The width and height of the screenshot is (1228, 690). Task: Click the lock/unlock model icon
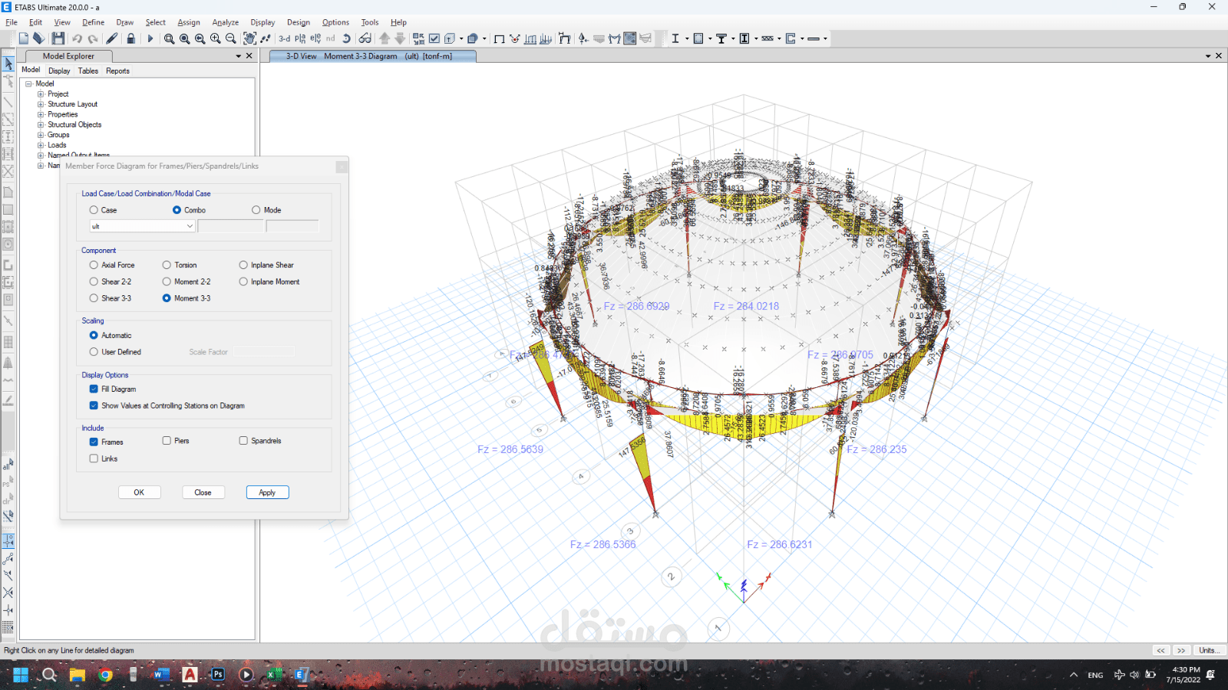[x=131, y=38]
